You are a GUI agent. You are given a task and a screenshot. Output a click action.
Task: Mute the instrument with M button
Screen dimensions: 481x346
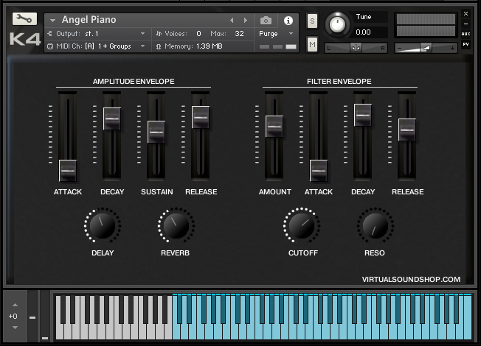click(312, 46)
